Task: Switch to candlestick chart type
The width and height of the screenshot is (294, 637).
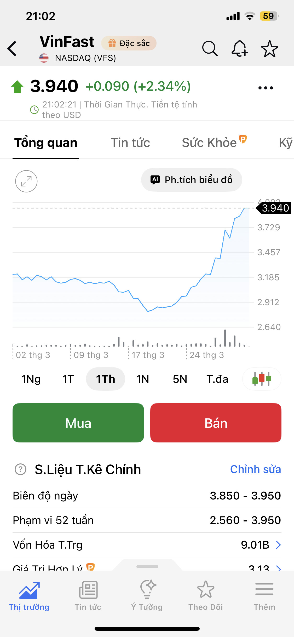Action: 262,379
